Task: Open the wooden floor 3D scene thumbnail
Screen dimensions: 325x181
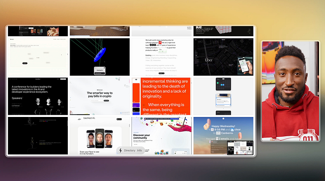Action: point(100,31)
